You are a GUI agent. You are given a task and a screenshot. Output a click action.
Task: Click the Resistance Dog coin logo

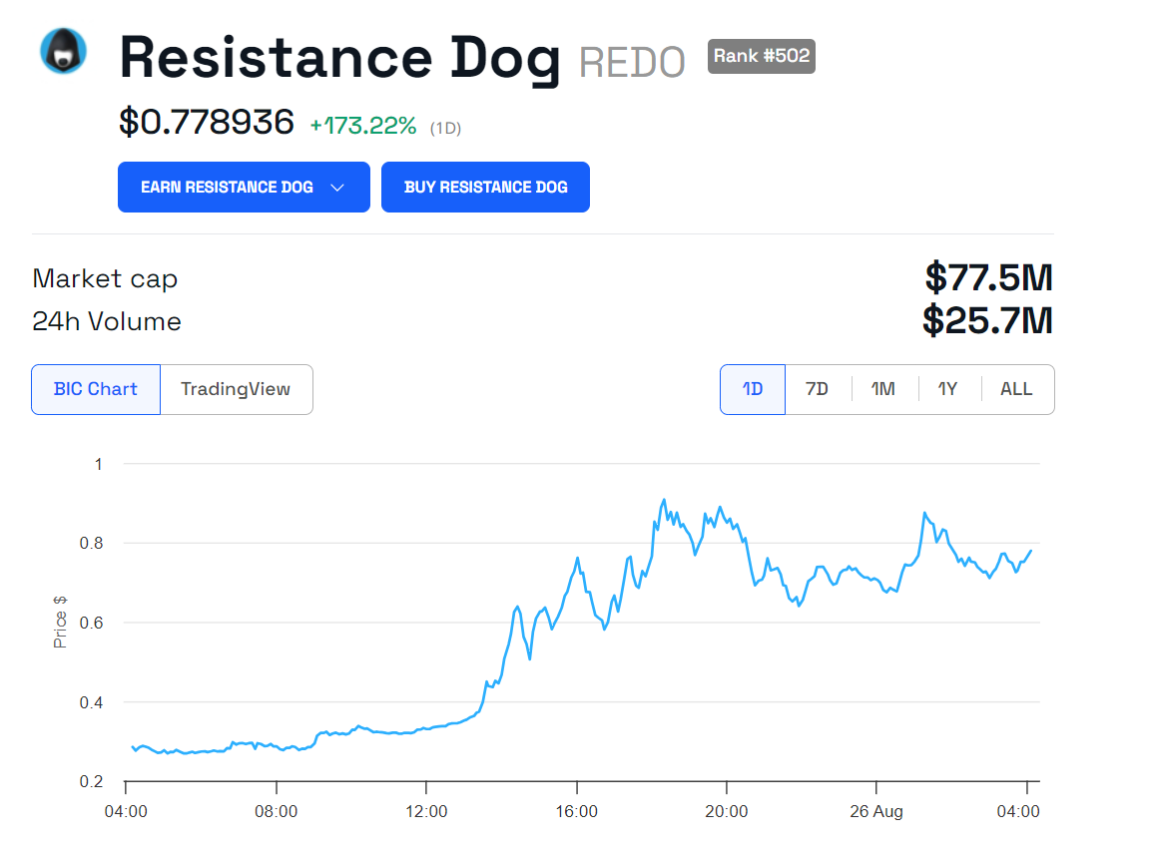pos(63,51)
